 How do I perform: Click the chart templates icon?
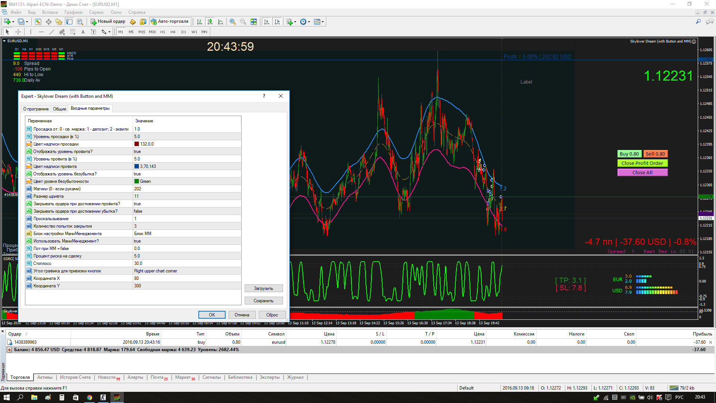pyautogui.click(x=317, y=22)
